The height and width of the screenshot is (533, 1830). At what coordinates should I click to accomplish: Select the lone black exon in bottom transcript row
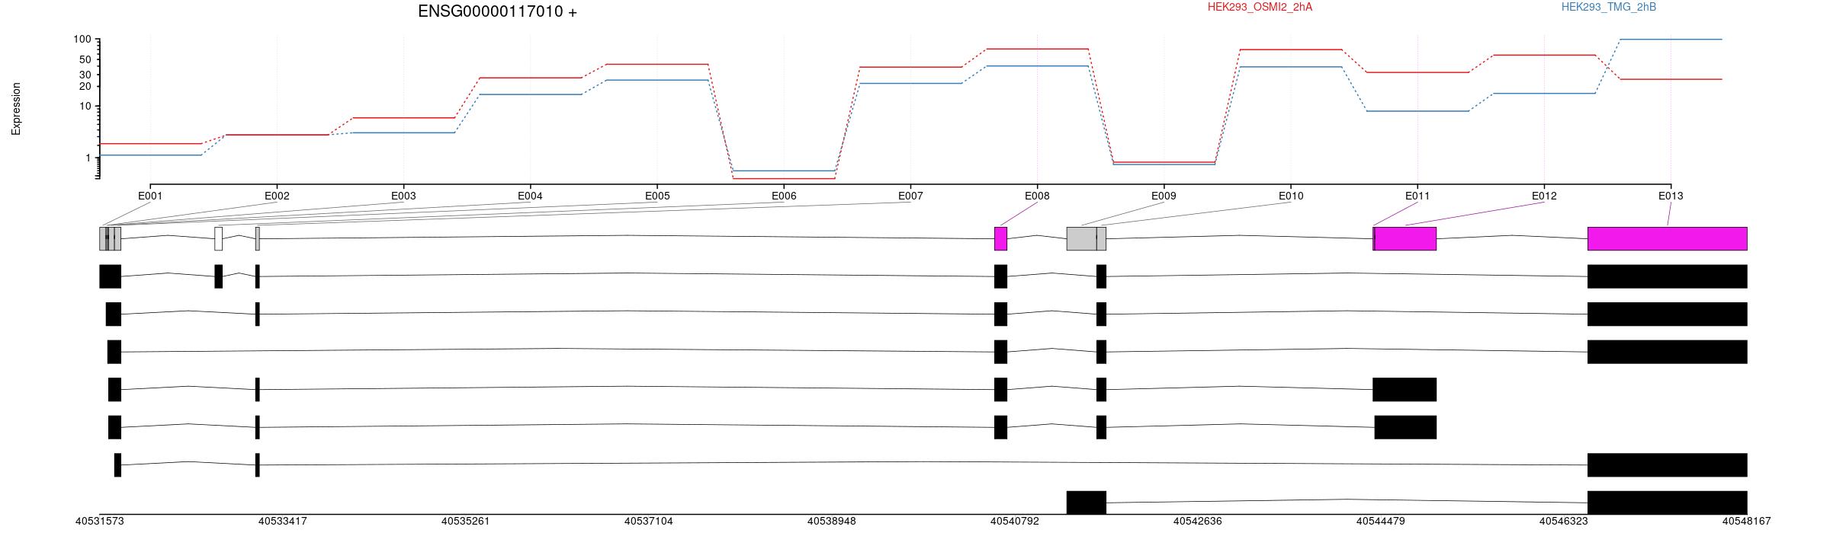click(1086, 503)
